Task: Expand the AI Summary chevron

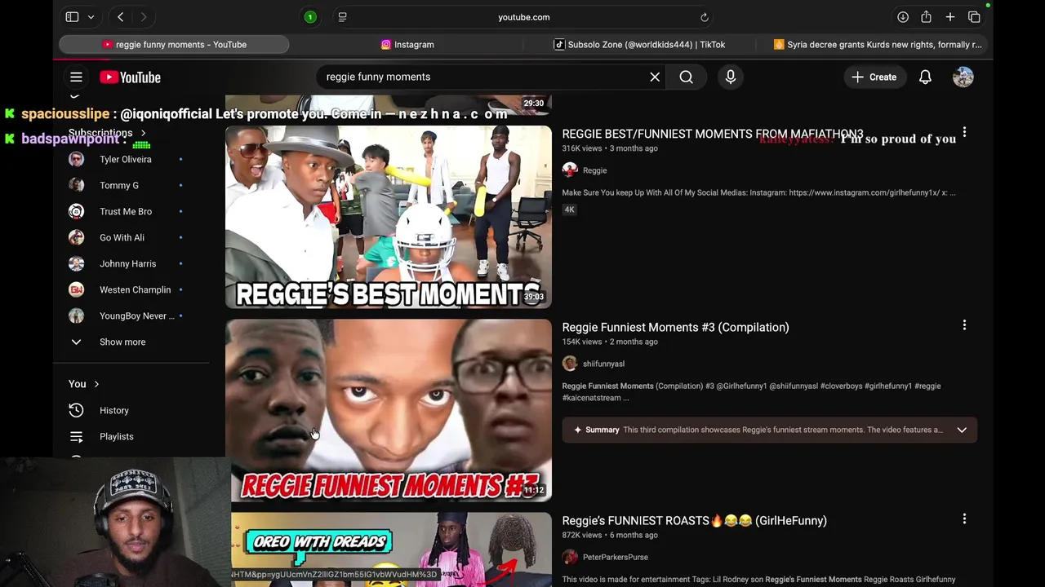Action: [962, 430]
